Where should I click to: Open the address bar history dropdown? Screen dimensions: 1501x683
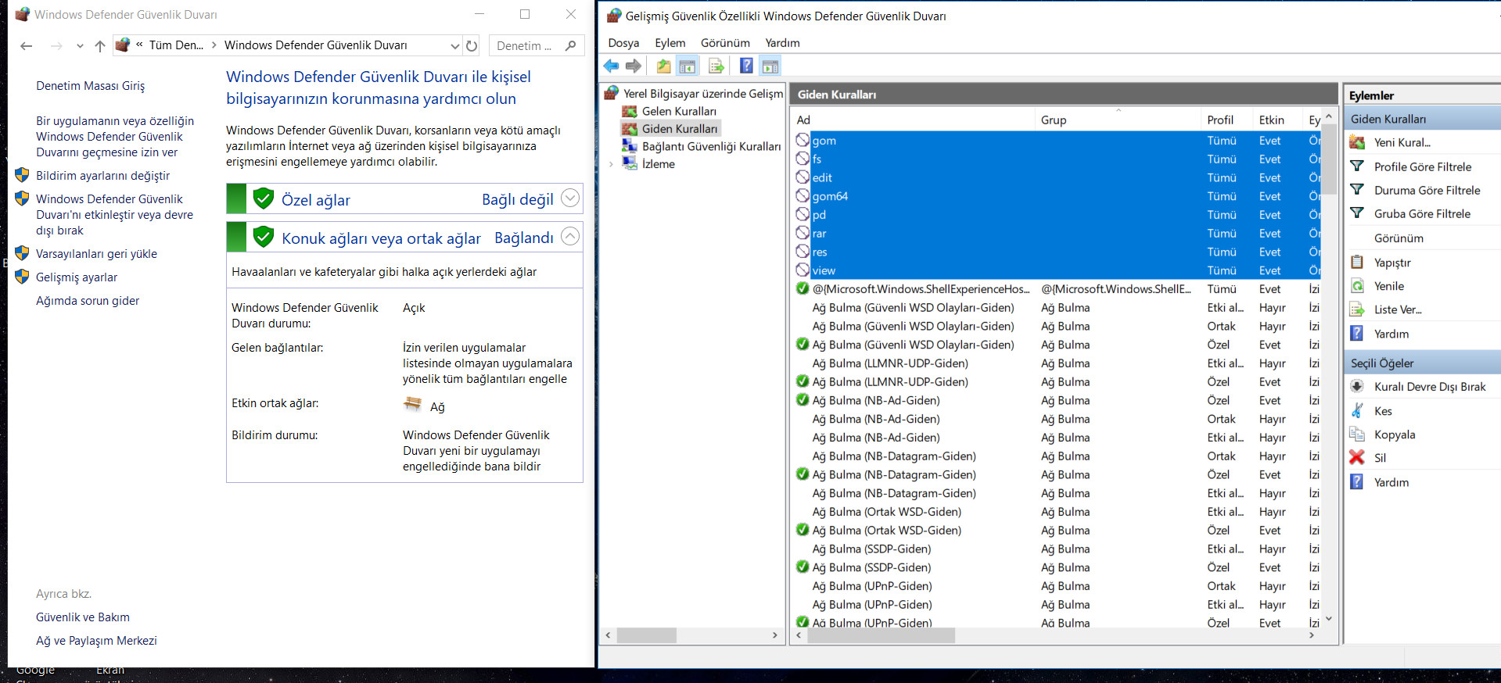[x=454, y=46]
